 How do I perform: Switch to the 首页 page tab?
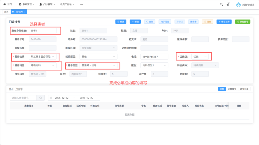6,12
